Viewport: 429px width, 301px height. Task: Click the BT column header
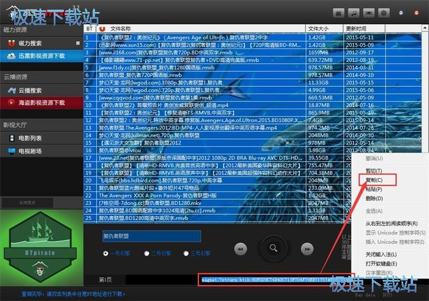click(90, 29)
